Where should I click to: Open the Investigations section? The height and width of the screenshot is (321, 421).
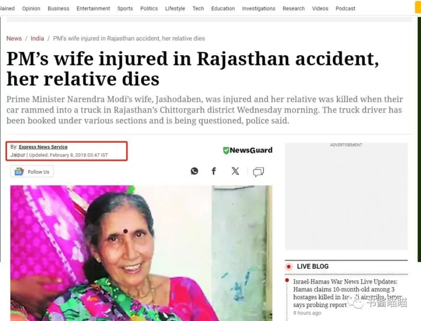pos(259,9)
